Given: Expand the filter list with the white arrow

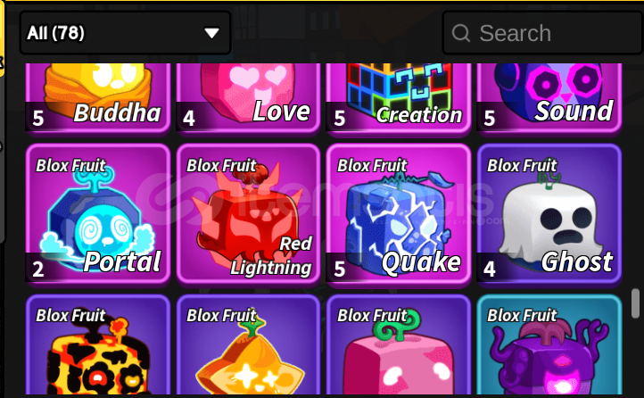Looking at the screenshot, I should (212, 33).
